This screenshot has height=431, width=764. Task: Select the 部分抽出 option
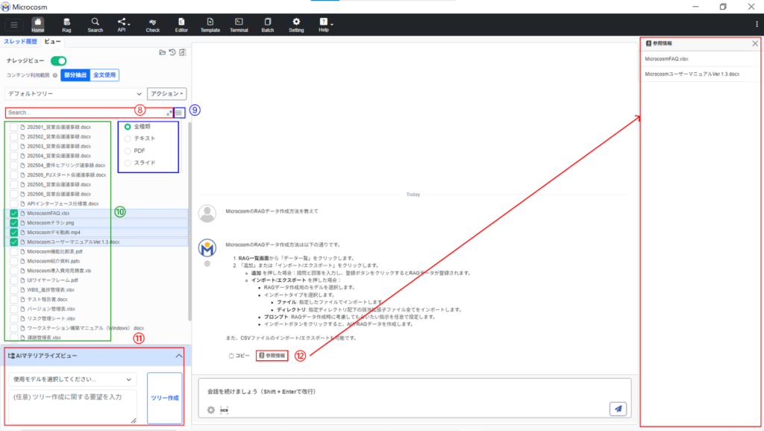point(75,75)
